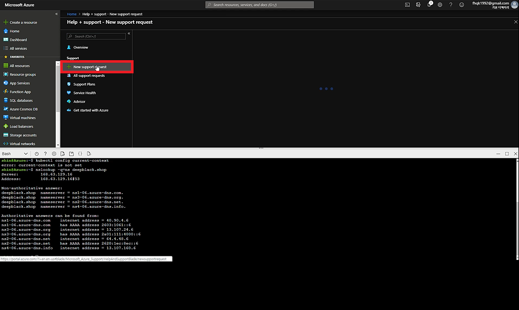Send feedback with the smiley icon
519x310 pixels.
click(x=461, y=5)
